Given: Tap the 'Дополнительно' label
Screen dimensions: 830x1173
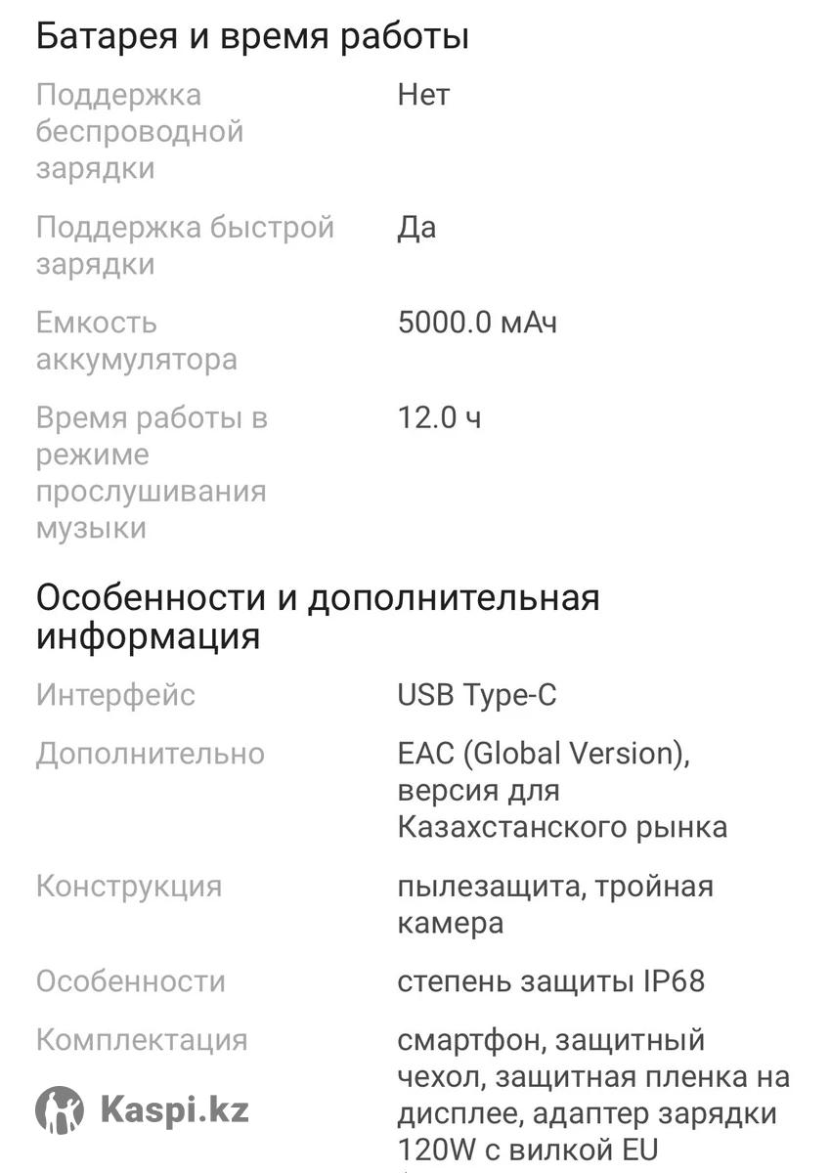Looking at the screenshot, I should tap(150, 754).
